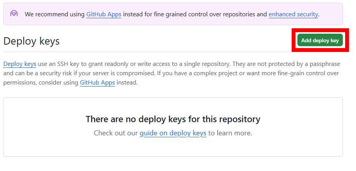Click the Add deploy key button
Image resolution: width=356 pixels, height=171 pixels.
pos(320,40)
